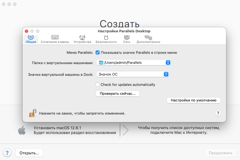
Task: Select the Сеть globe icon
Action: (127, 37)
